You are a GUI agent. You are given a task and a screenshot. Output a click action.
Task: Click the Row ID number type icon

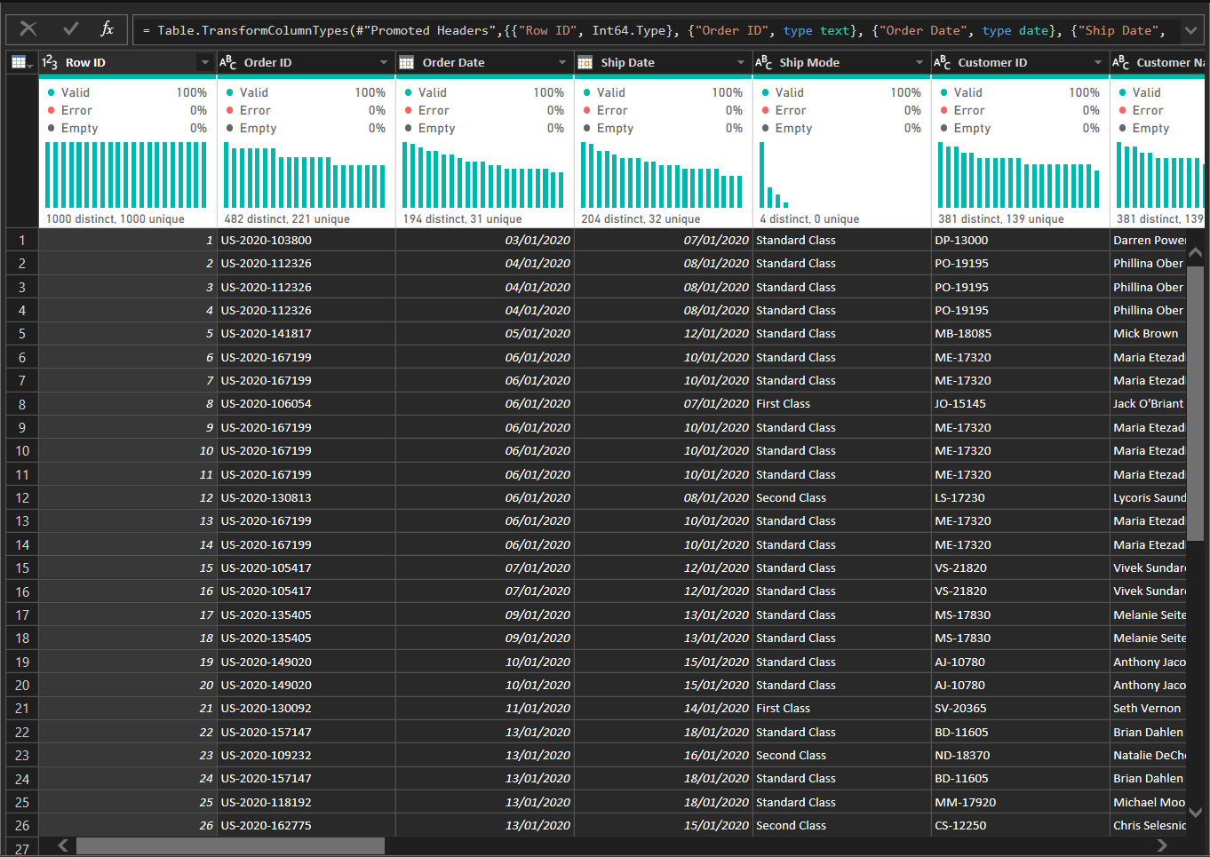[50, 62]
